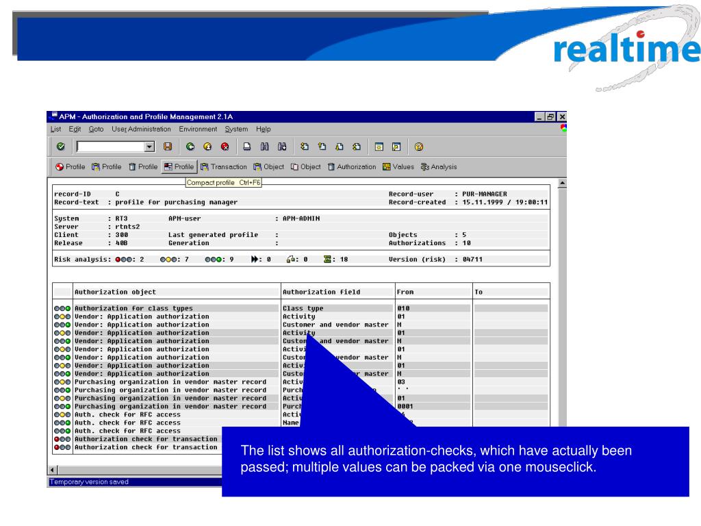Click the system value 'RT3'

pyautogui.click(x=121, y=218)
